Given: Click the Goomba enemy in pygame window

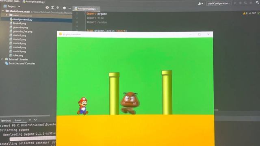Looking at the screenshot, I should coord(130,103).
